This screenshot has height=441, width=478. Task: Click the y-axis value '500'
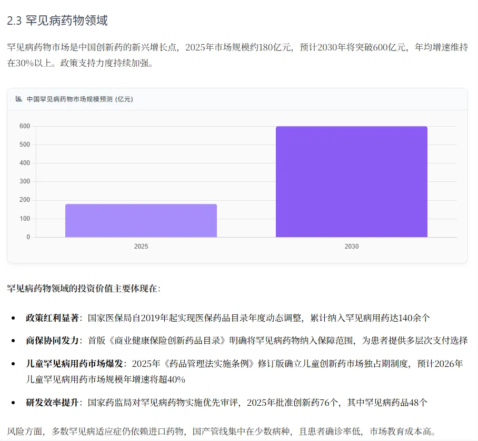click(x=25, y=145)
